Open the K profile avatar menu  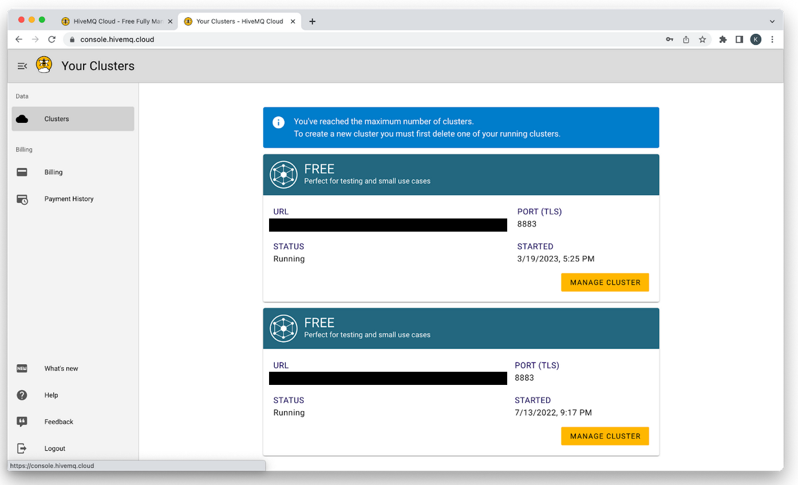tap(756, 39)
